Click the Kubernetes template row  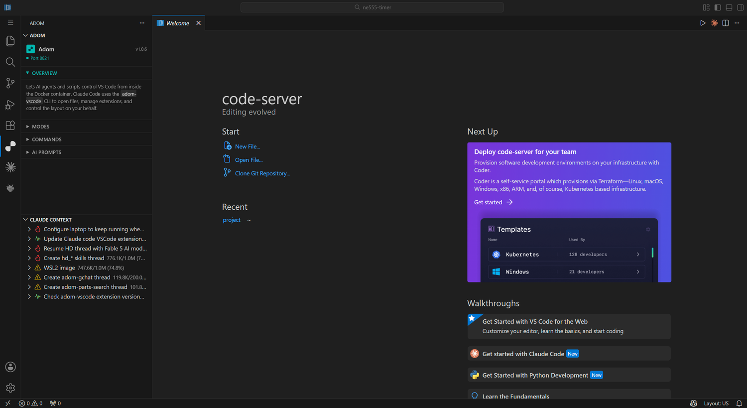click(x=566, y=255)
